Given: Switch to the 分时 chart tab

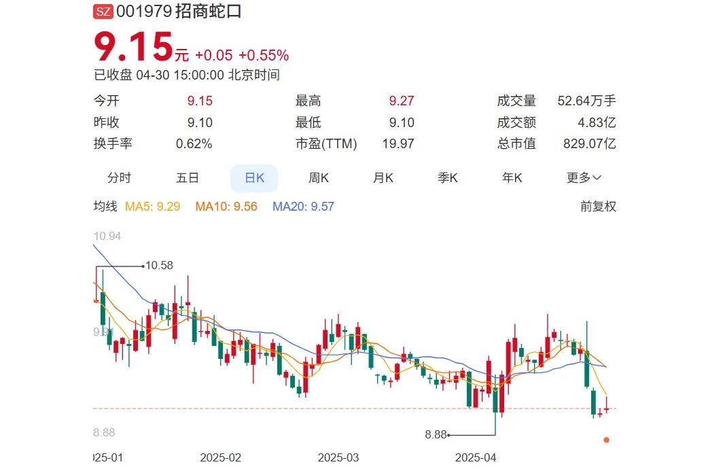Looking at the screenshot, I should click(119, 178).
